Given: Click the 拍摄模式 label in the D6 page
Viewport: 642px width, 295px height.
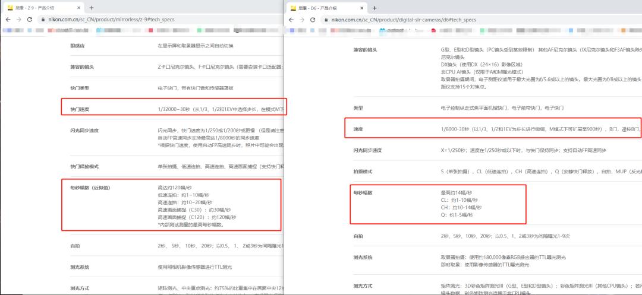Looking at the screenshot, I should tap(363, 172).
